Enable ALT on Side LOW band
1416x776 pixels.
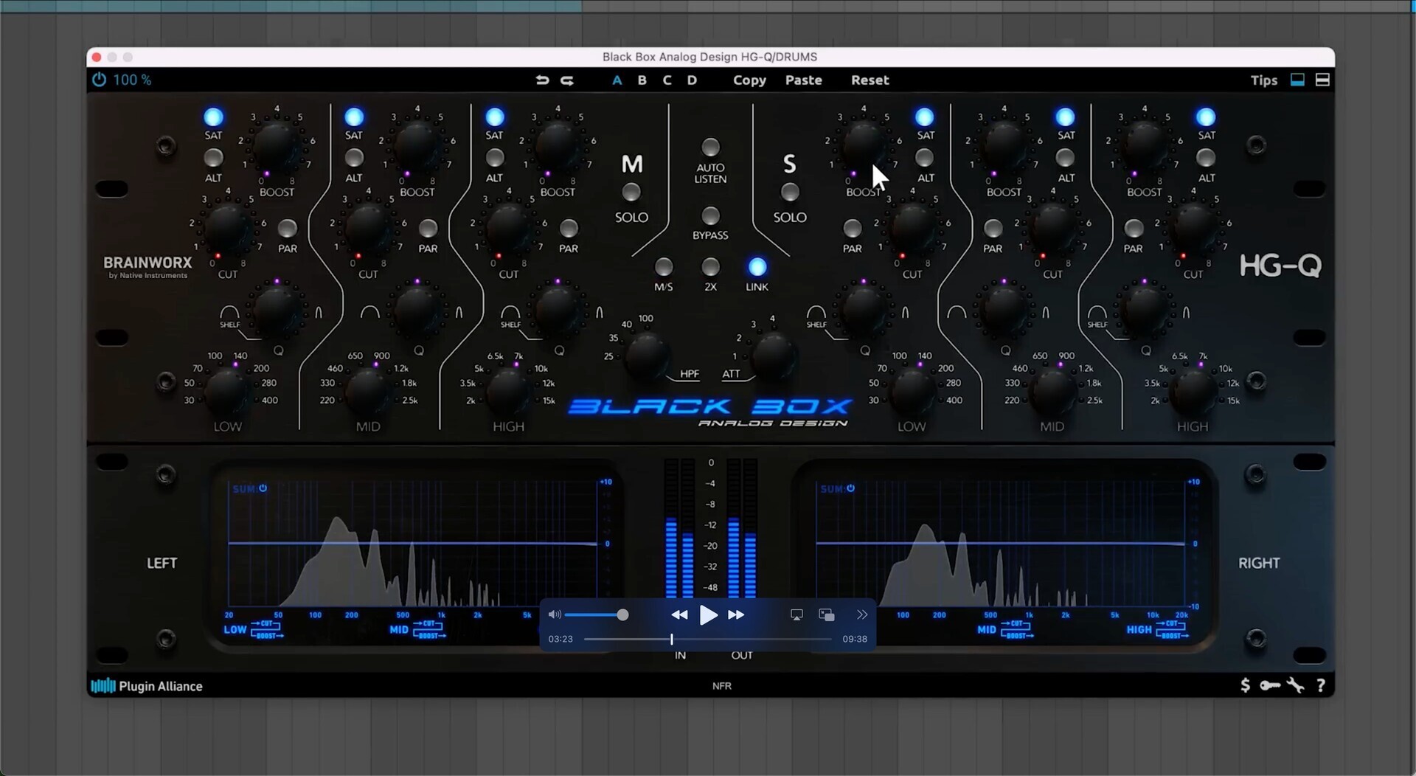(924, 157)
